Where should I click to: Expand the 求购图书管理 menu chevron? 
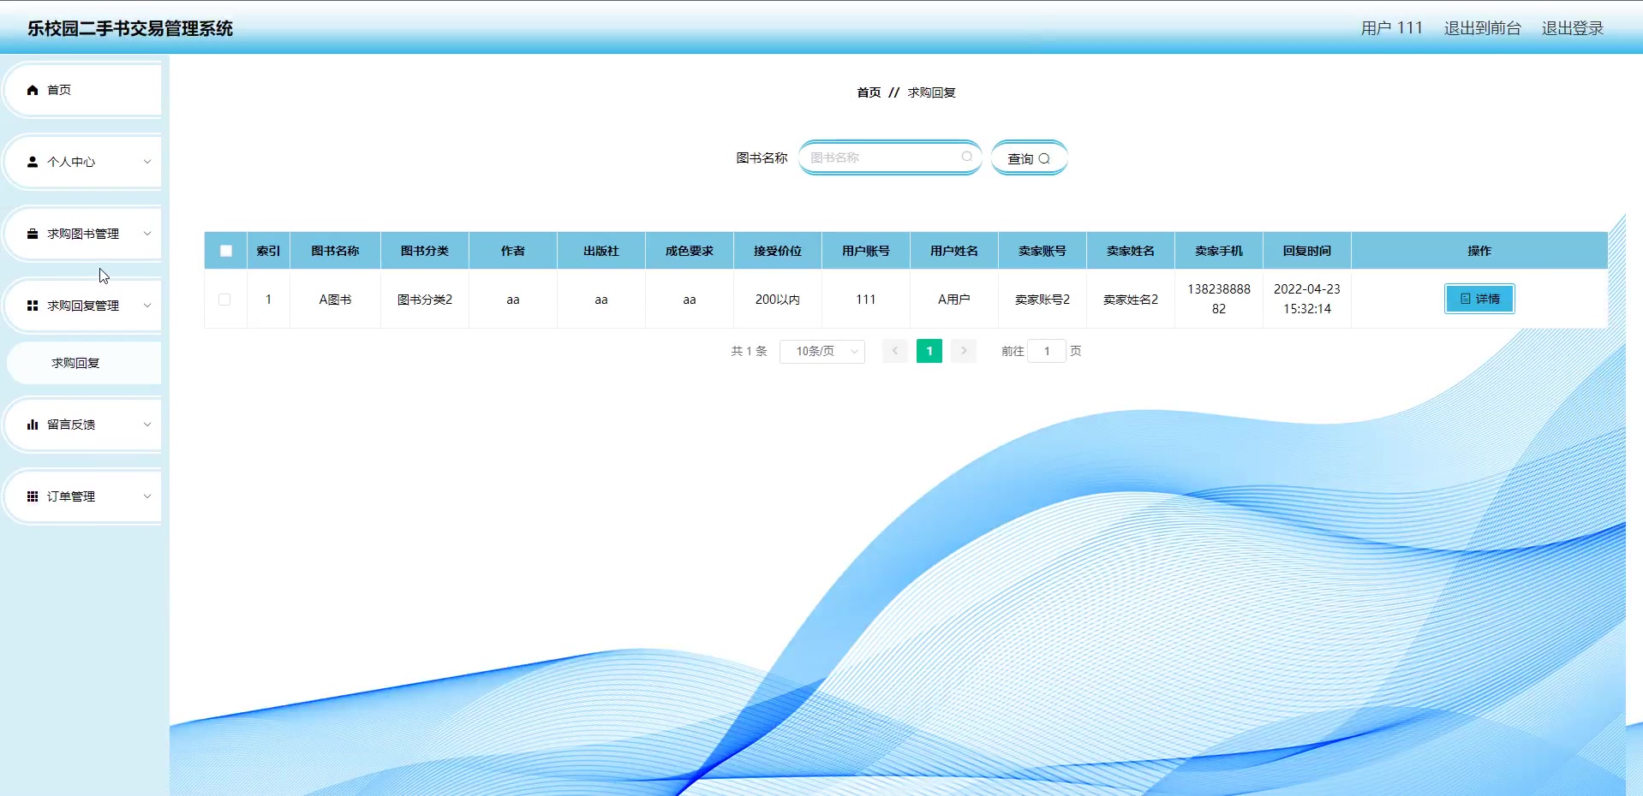(x=147, y=234)
